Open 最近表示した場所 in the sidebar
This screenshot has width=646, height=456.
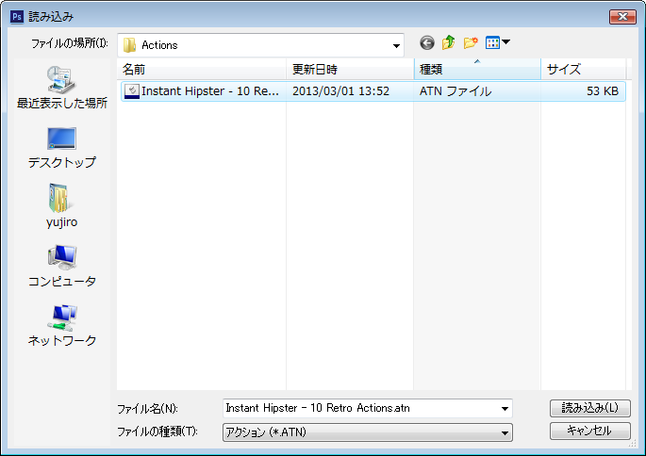62,88
